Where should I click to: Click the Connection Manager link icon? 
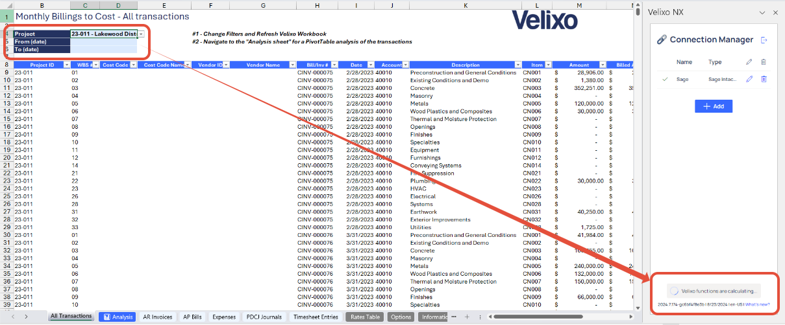point(662,39)
